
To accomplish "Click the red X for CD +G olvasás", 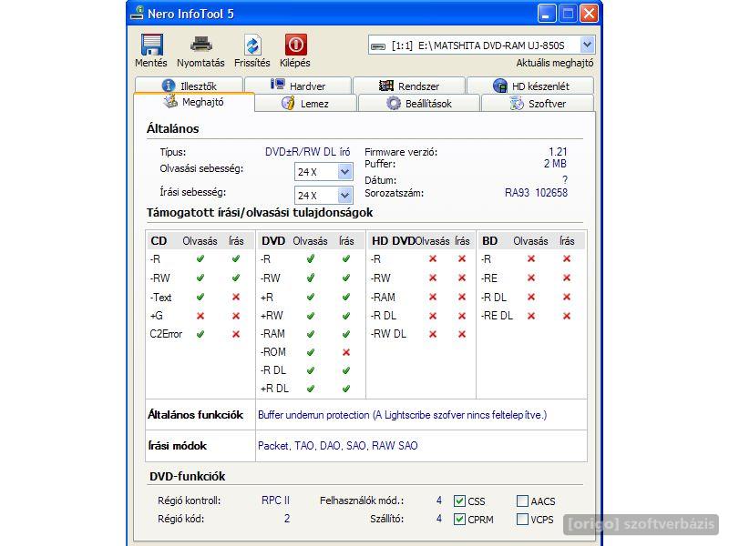I will coord(200,316).
